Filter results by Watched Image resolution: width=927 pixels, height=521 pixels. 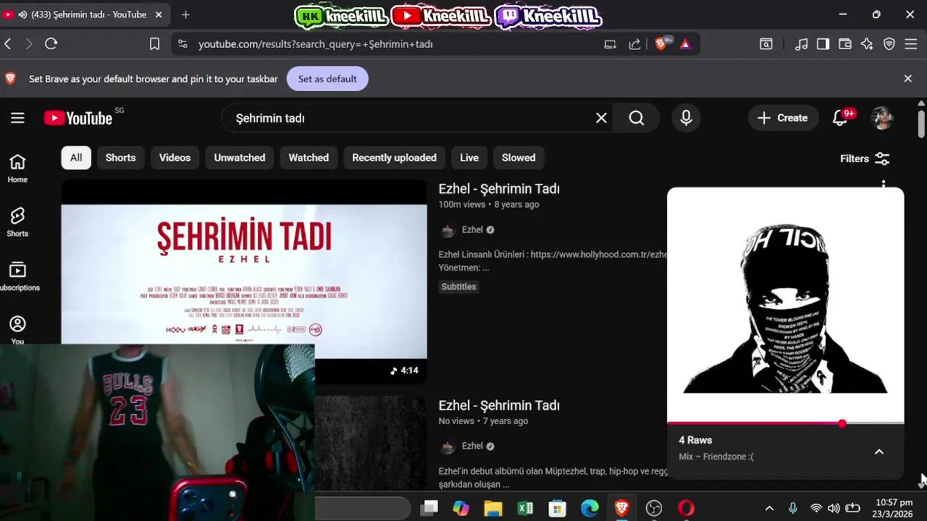(309, 158)
